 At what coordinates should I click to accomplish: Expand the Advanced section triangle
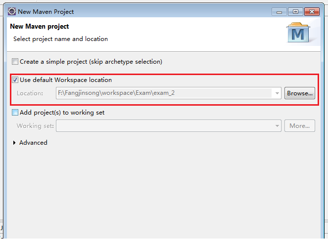[x=14, y=143]
